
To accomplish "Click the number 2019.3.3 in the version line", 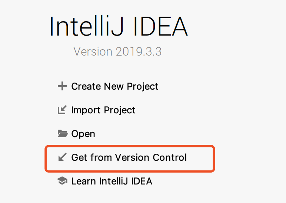I will (139, 51).
